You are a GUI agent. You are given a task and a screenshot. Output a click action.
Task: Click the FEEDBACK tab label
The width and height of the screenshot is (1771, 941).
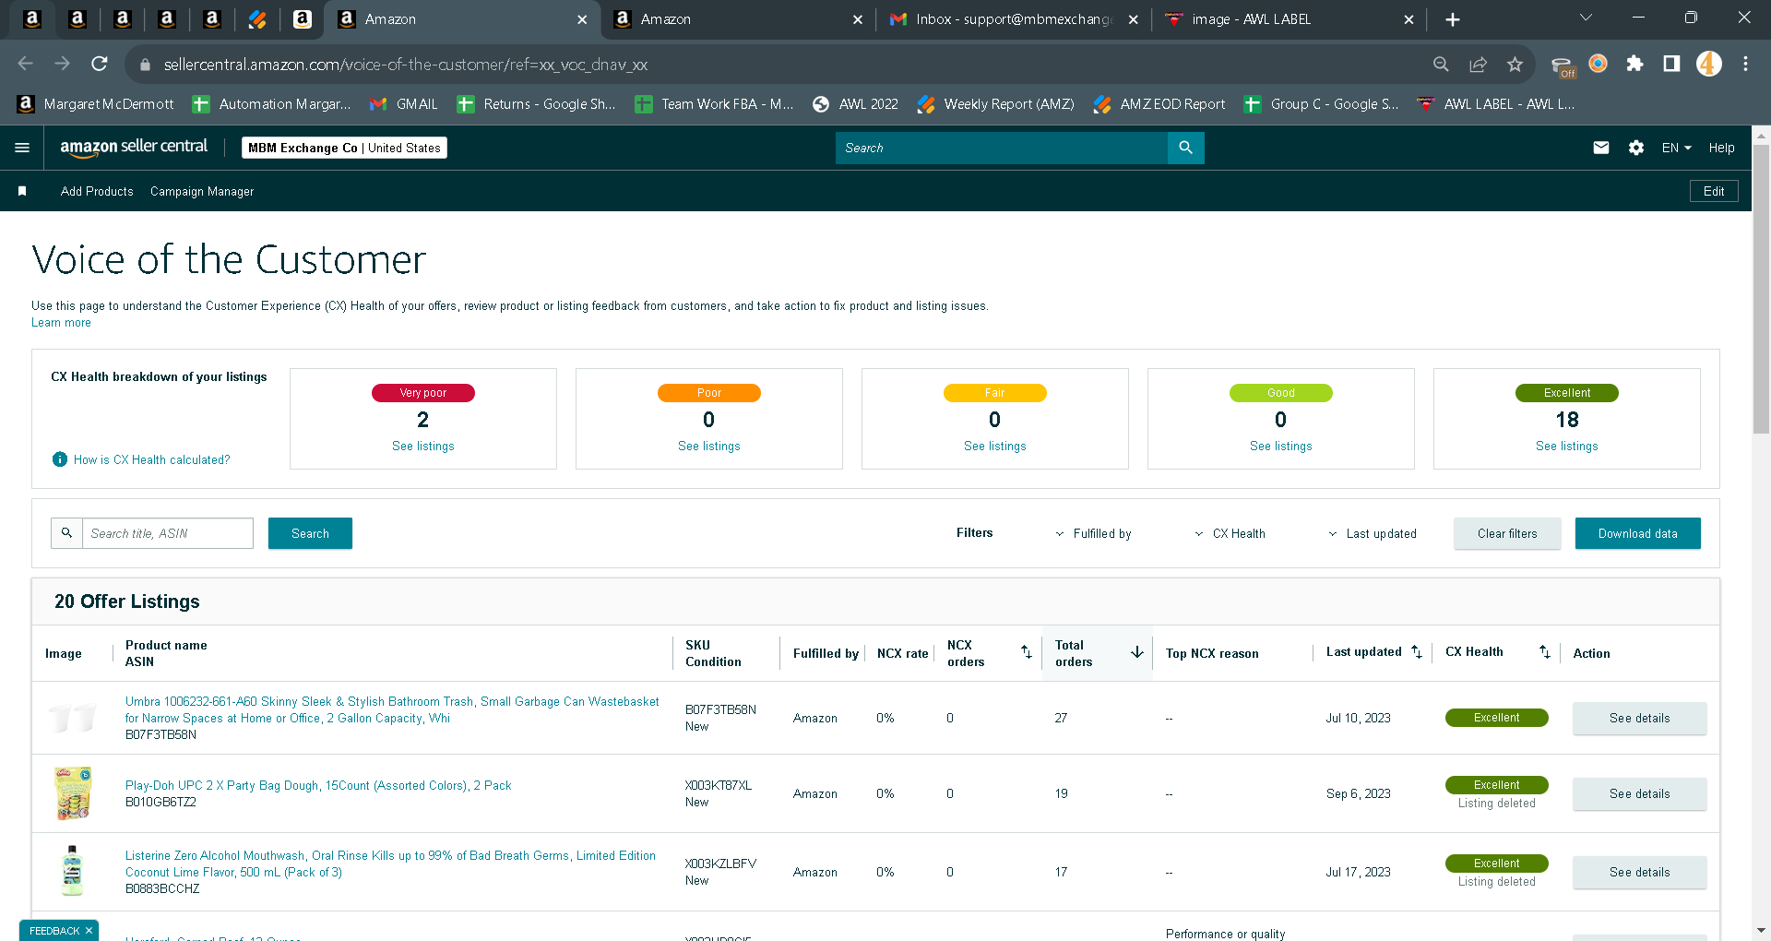point(54,931)
